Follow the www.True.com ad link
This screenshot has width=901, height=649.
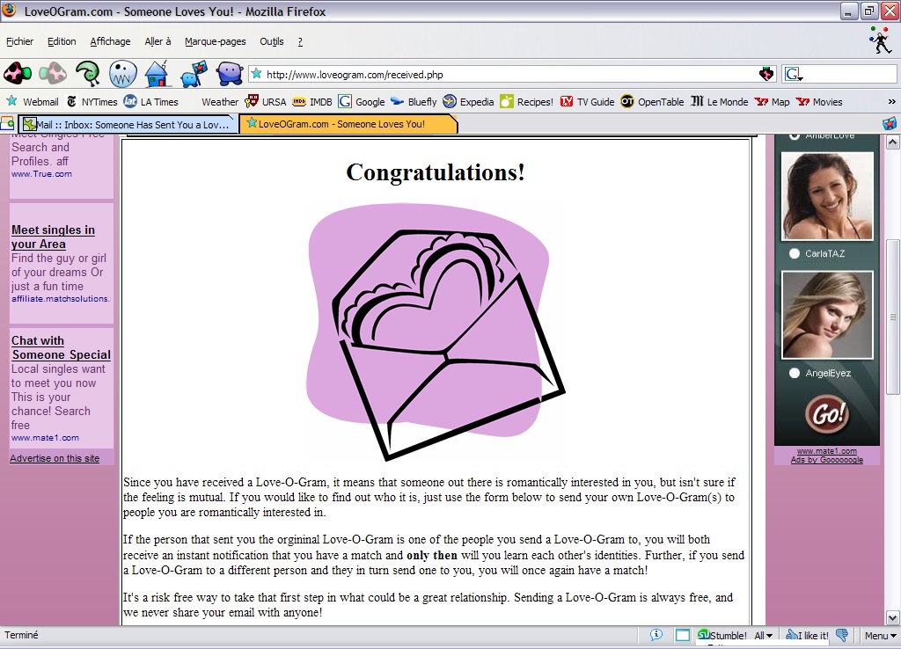(41, 174)
